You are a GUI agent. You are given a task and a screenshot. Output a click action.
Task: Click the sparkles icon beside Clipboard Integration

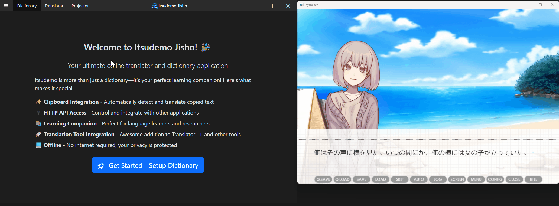tap(38, 102)
